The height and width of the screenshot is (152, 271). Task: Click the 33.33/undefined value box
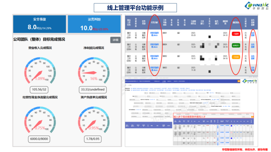[93, 90]
